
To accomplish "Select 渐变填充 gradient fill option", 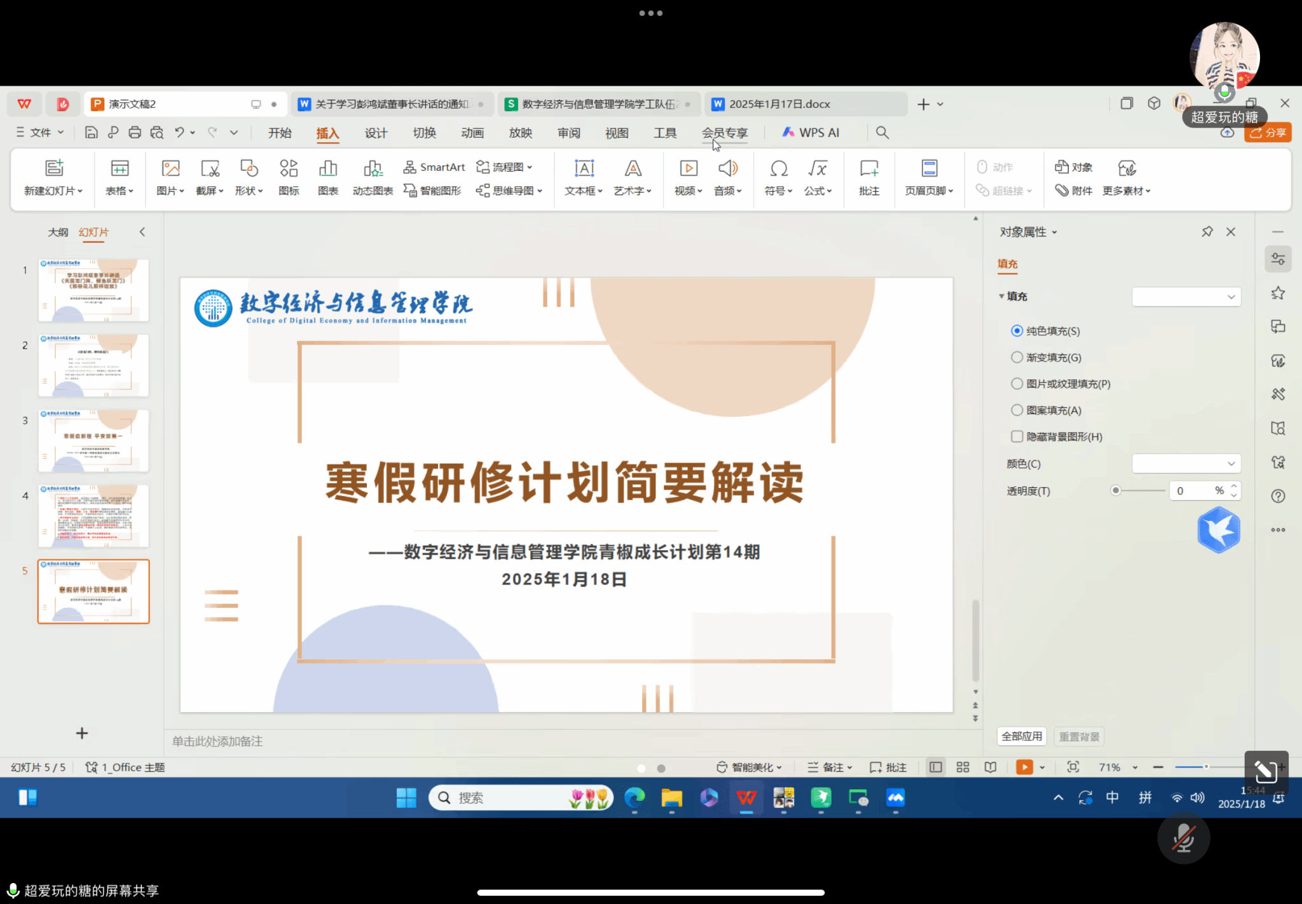I will [x=1017, y=358].
